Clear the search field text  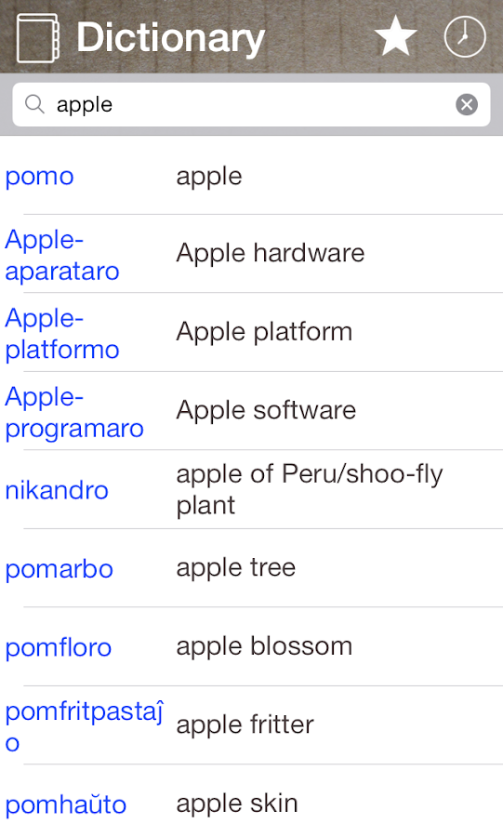click(467, 104)
